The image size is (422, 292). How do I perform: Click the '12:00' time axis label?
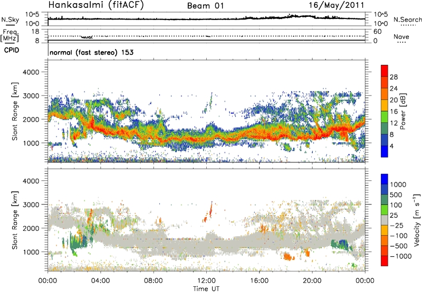click(206, 281)
